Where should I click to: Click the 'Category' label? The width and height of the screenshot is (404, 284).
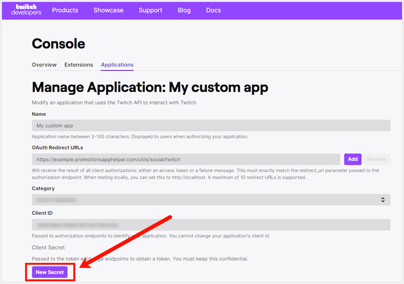(43, 189)
